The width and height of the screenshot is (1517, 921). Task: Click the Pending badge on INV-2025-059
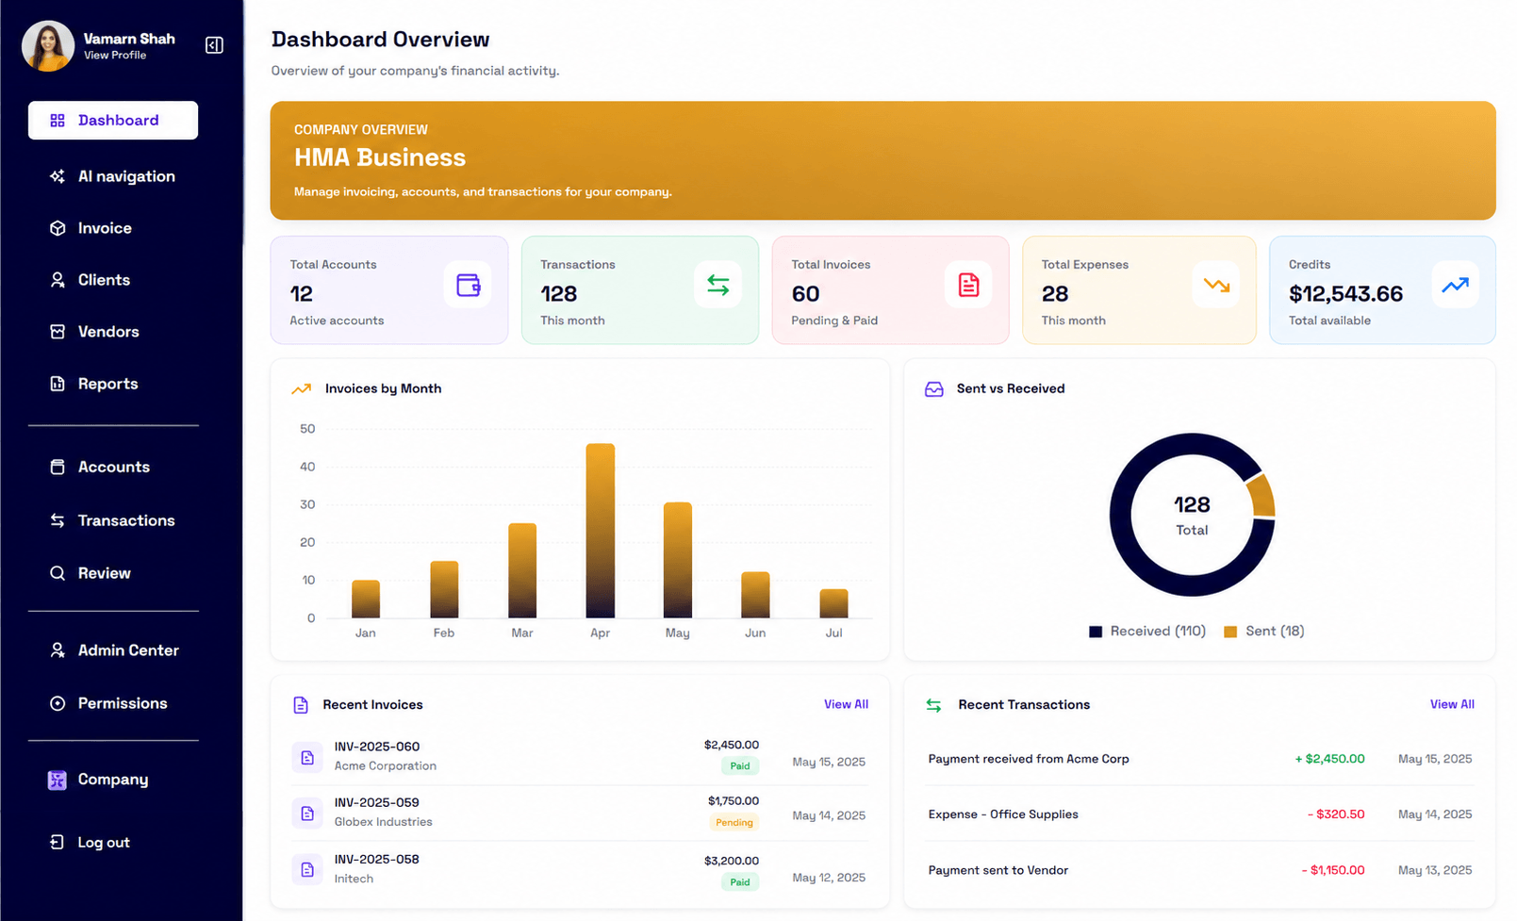734,822
